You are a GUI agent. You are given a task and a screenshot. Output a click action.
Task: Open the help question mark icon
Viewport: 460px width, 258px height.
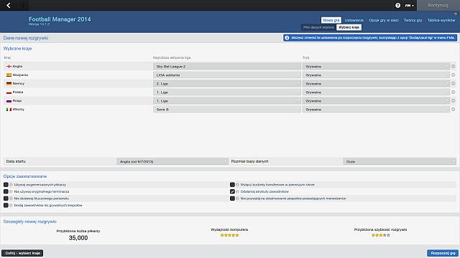pyautogui.click(x=397, y=5)
